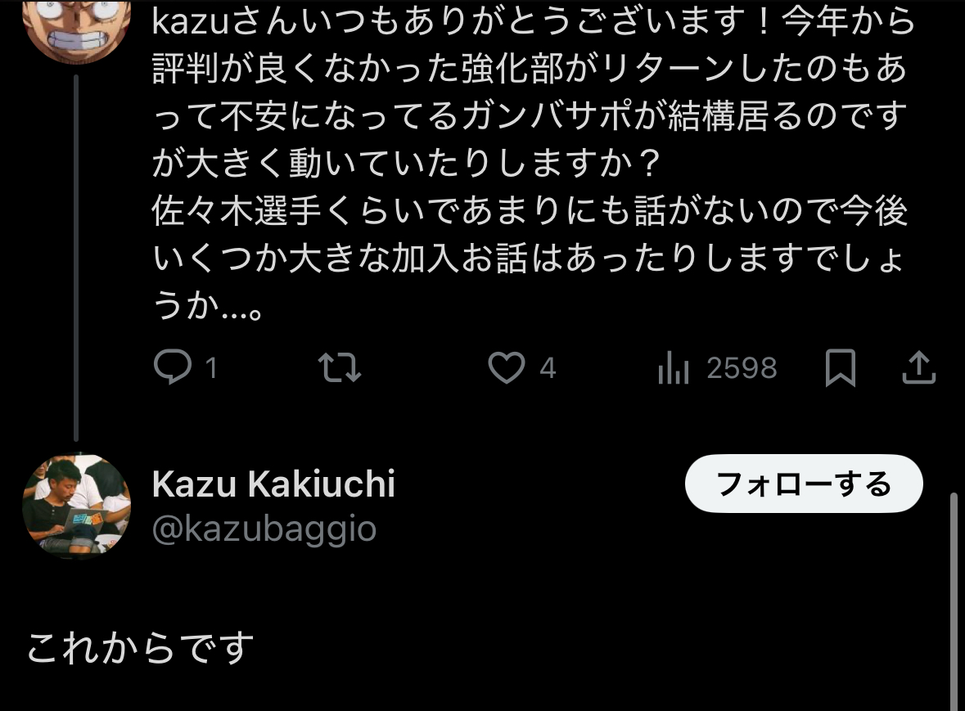Click the retweet arrows icon
This screenshot has height=711, width=965.
340,367
